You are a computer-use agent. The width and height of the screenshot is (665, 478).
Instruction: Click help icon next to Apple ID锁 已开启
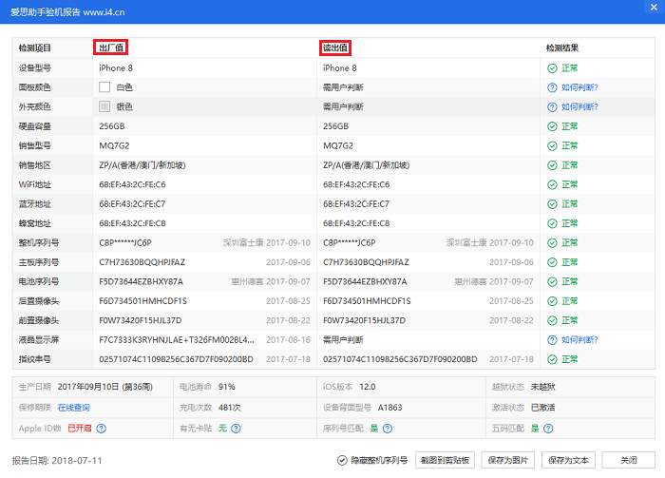[x=101, y=429]
